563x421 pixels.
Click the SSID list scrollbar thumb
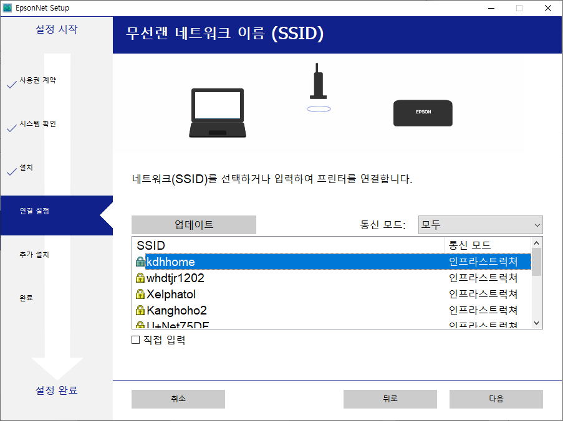point(536,262)
